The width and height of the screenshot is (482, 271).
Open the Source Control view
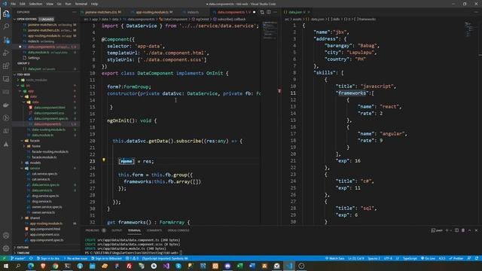pos(6,40)
